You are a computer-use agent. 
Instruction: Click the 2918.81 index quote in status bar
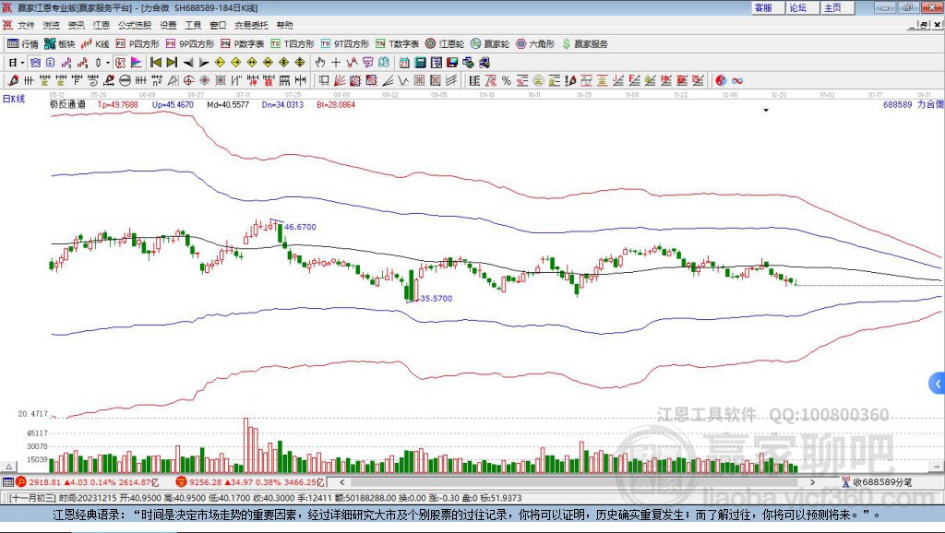point(45,481)
